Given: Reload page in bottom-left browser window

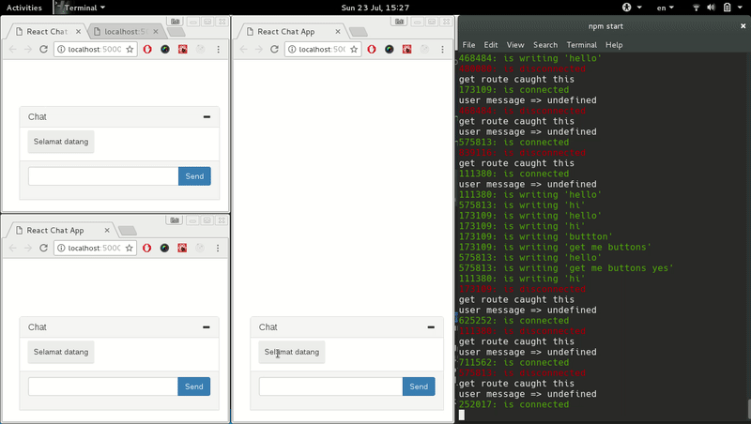Looking at the screenshot, I should coord(43,248).
